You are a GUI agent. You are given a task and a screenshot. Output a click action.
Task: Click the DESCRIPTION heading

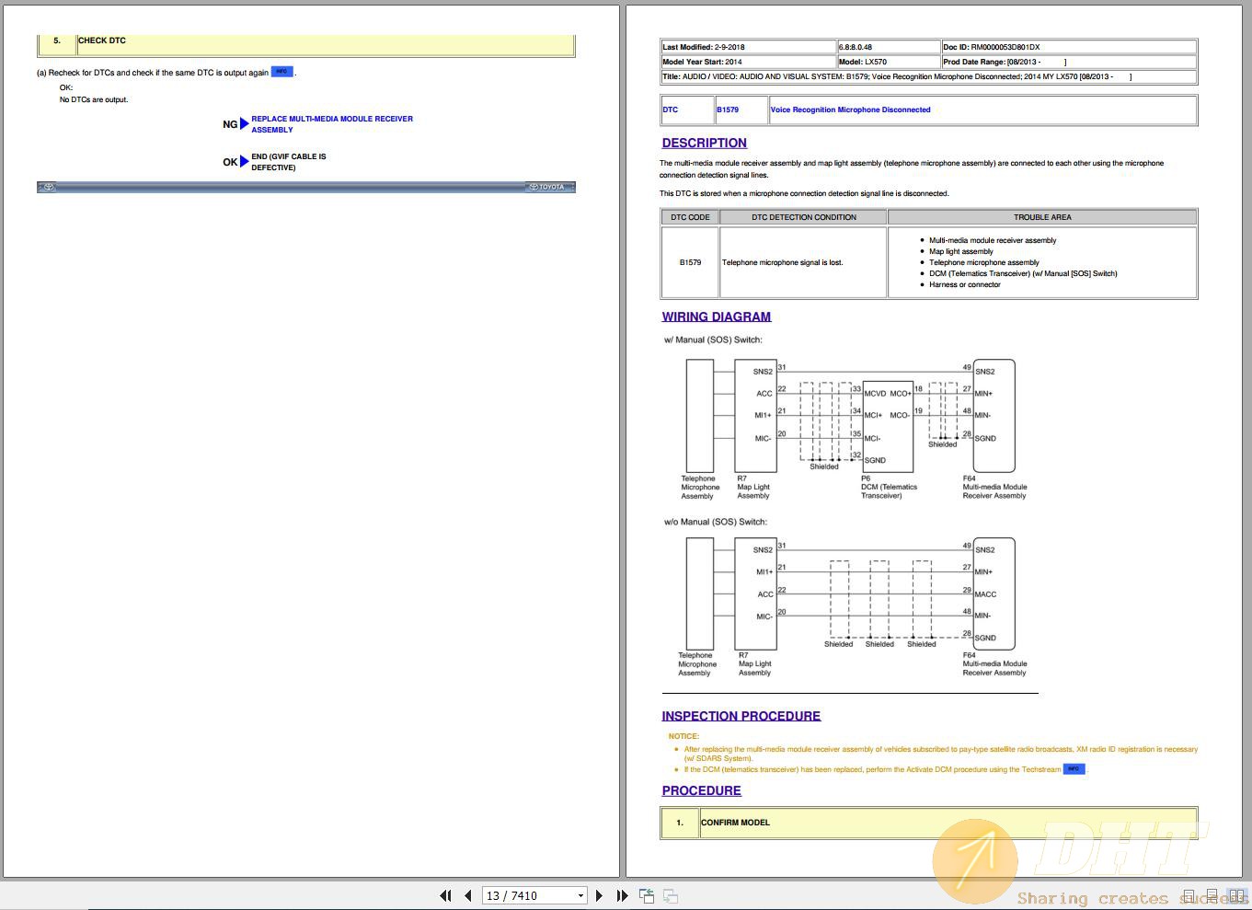click(705, 143)
